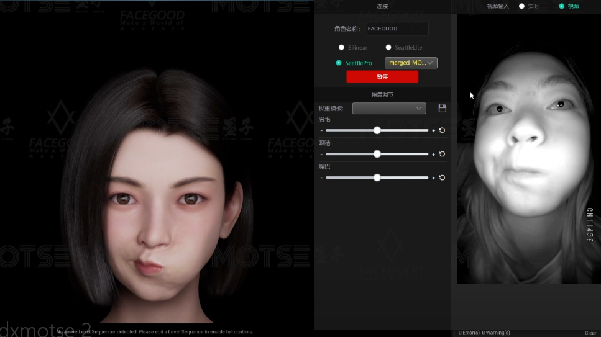Viewport: 601px width, 337px height.
Task: Click minus on the 眼睛 slider
Action: 321,155
